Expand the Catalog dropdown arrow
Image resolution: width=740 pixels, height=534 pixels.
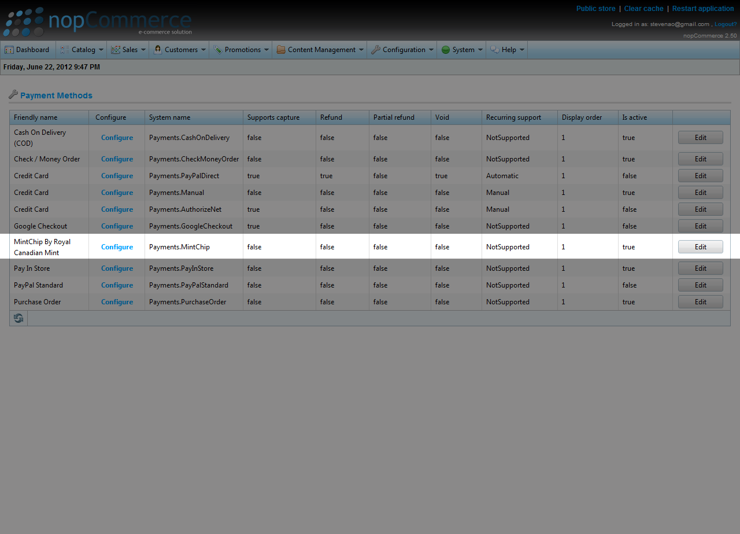101,50
